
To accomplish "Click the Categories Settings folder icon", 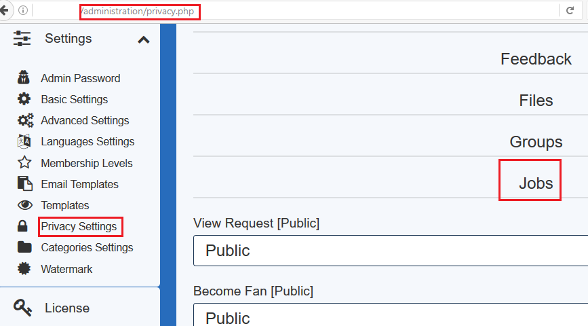I will click(x=24, y=247).
